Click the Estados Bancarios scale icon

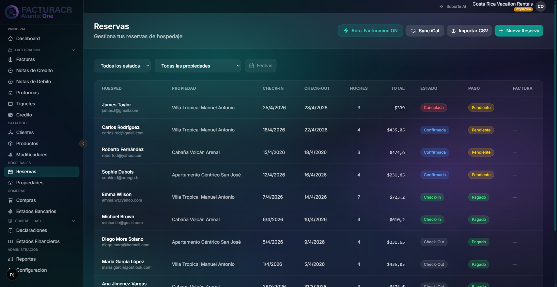10,211
